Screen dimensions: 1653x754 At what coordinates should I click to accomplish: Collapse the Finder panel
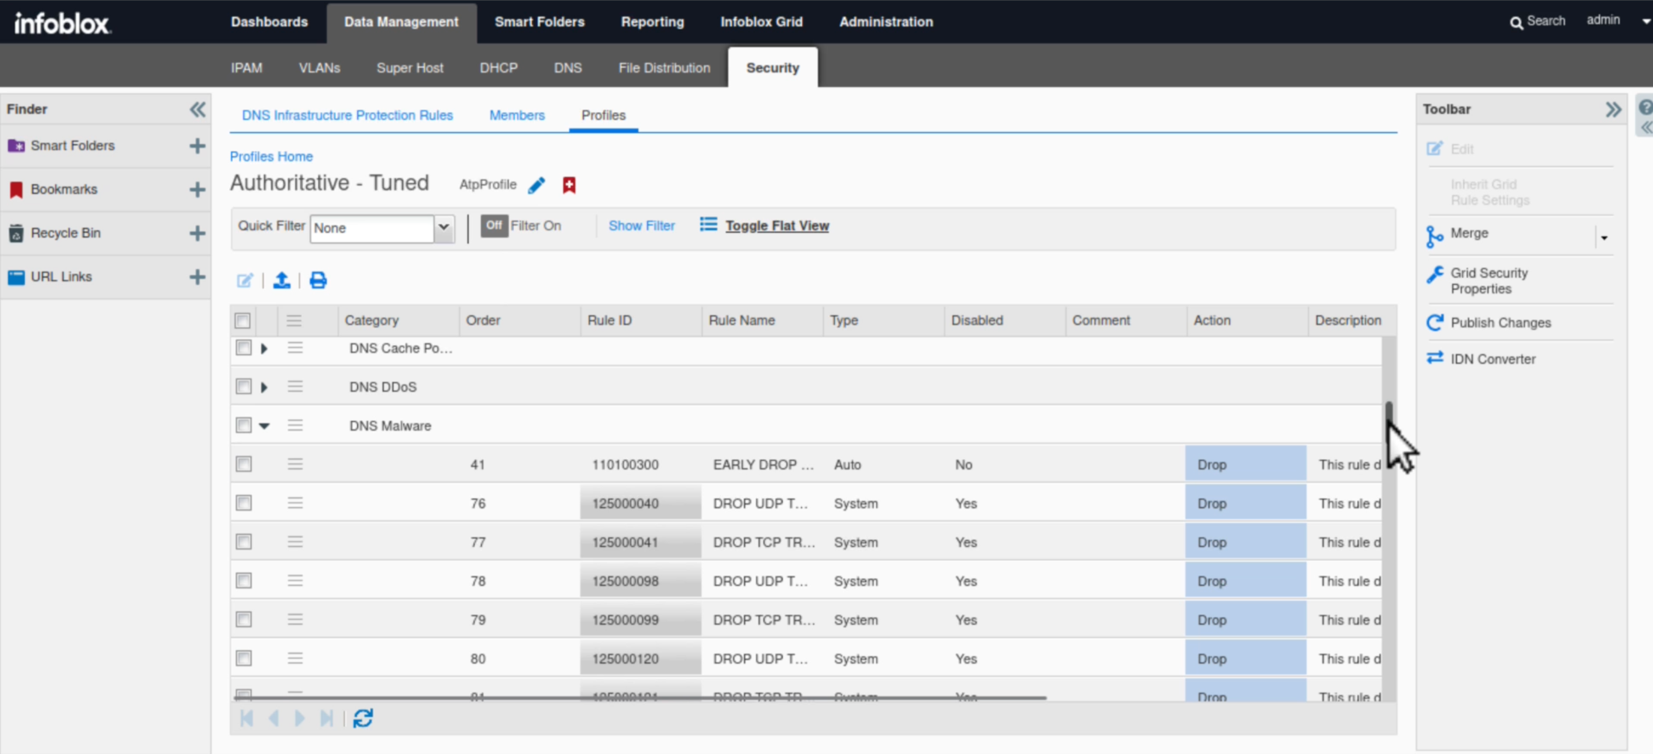click(197, 109)
